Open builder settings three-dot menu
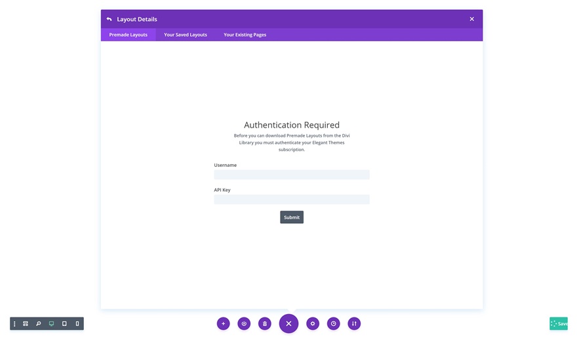This screenshot has width=577, height=337. click(x=14, y=324)
